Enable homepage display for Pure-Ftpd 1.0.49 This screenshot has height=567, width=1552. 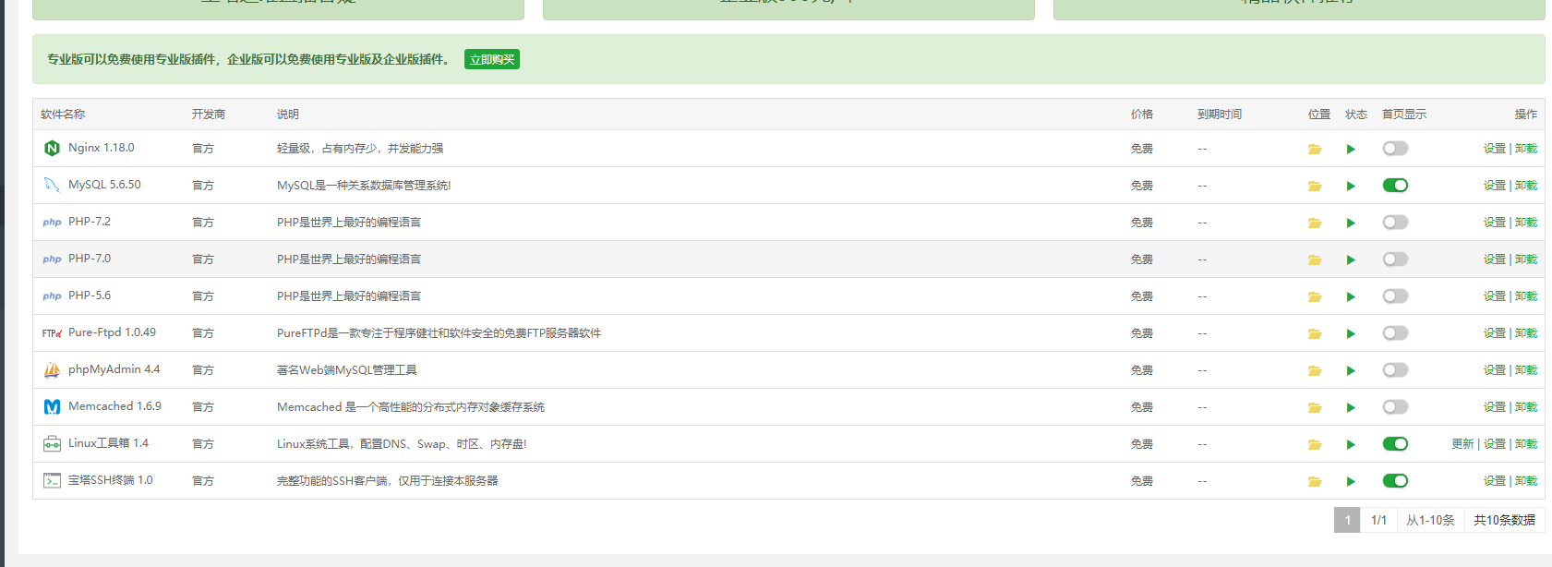[1395, 333]
